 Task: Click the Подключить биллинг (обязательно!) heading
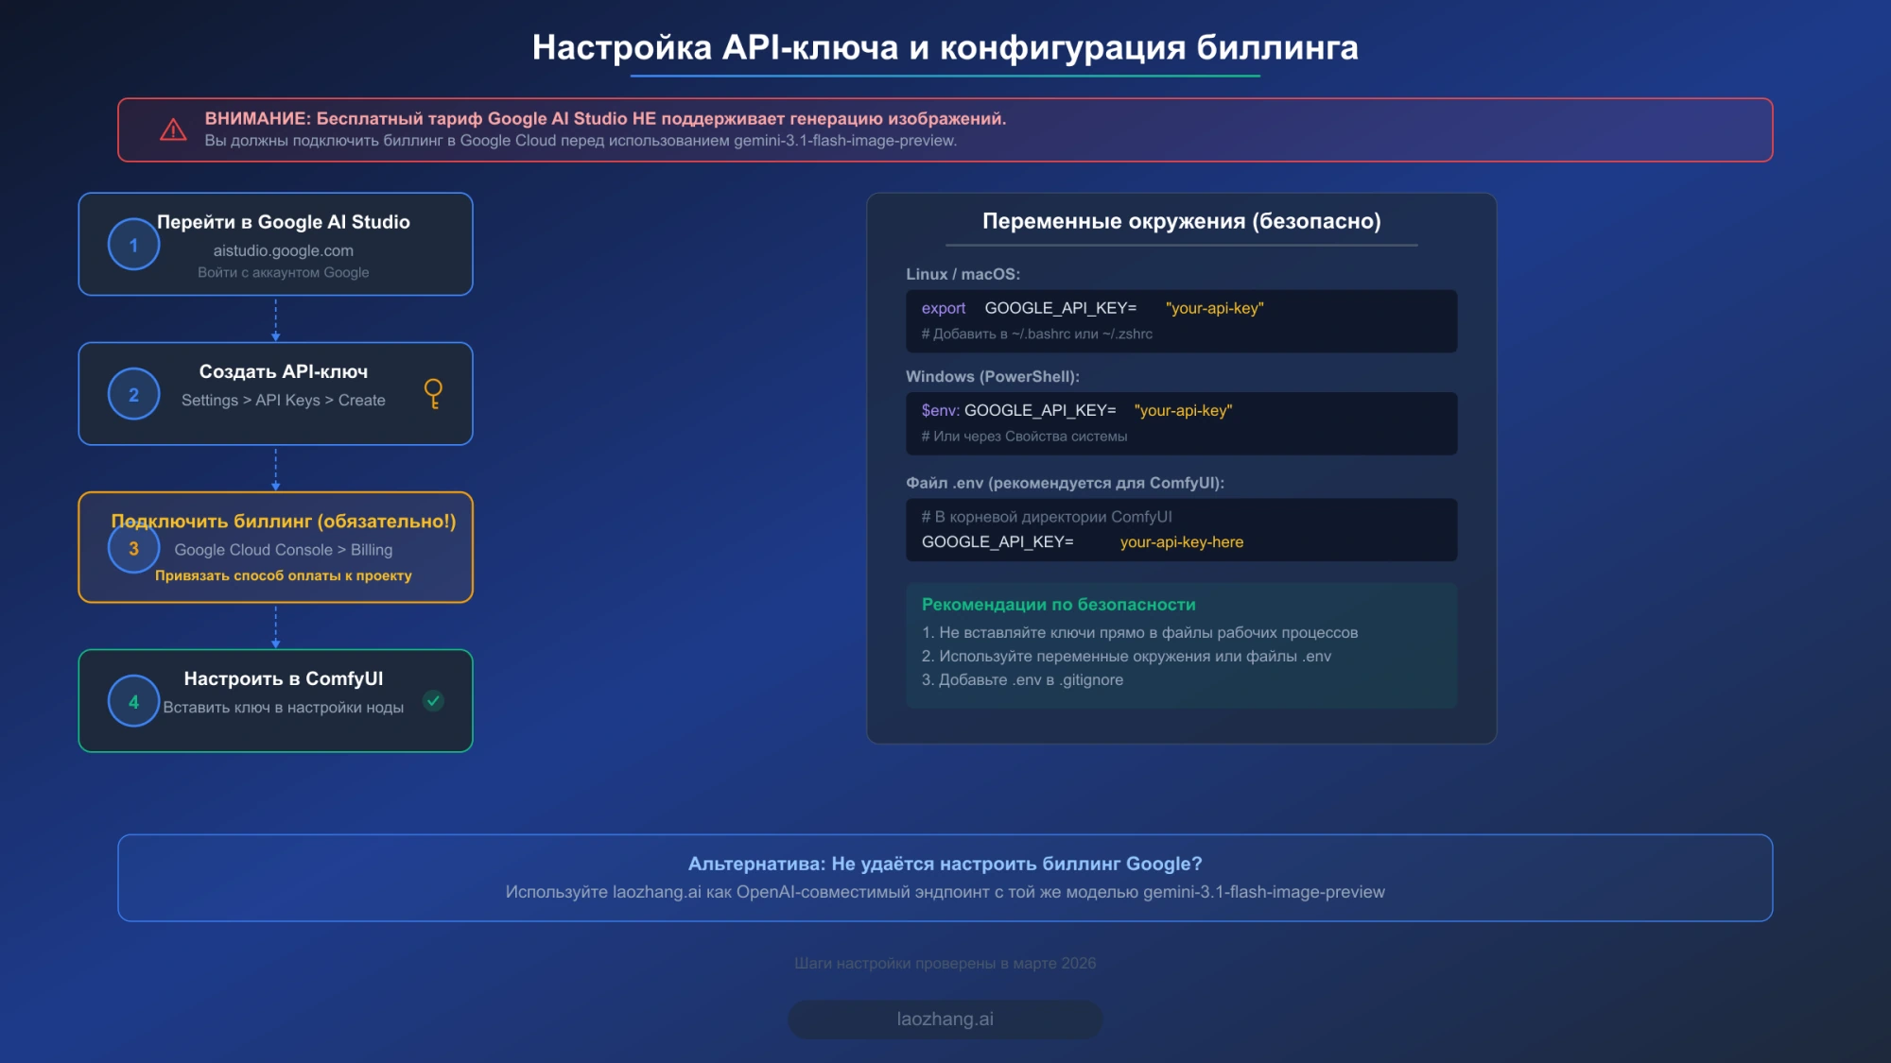[284, 522]
